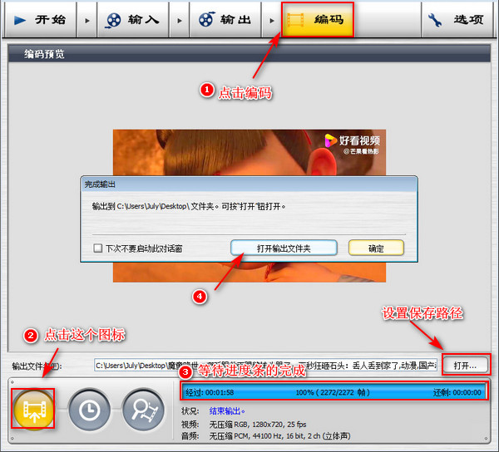Viewport: 499px width, 452px height.
Task: Click the 结束输出 status text
Action: click(x=227, y=411)
